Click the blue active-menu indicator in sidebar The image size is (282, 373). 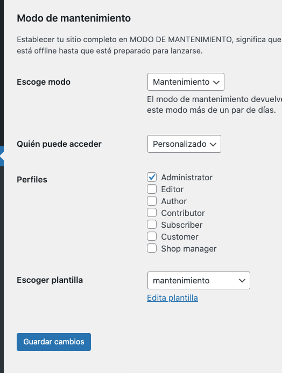pyautogui.click(x=2, y=157)
